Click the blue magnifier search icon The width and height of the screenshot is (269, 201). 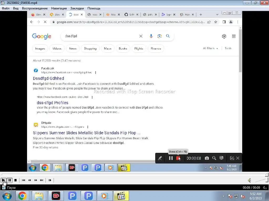tap(168, 36)
